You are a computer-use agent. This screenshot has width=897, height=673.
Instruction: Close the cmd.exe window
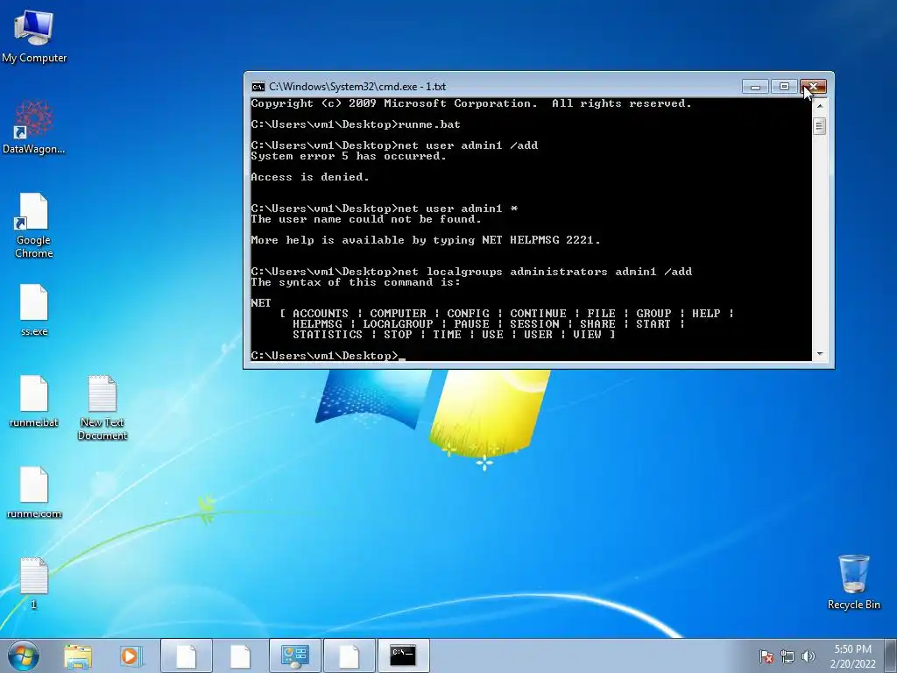(x=813, y=87)
